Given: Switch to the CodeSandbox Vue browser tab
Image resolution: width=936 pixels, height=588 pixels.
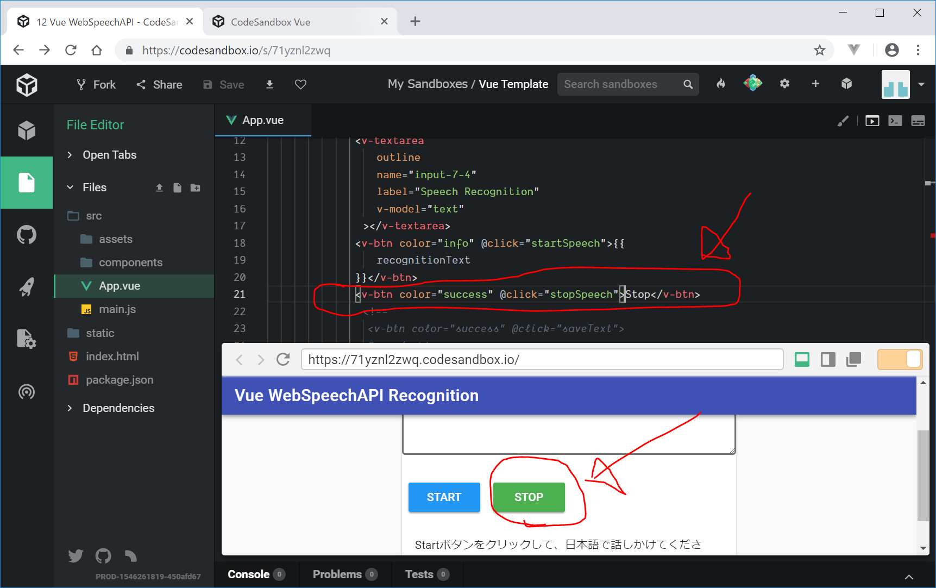Looking at the screenshot, I should click(x=300, y=22).
